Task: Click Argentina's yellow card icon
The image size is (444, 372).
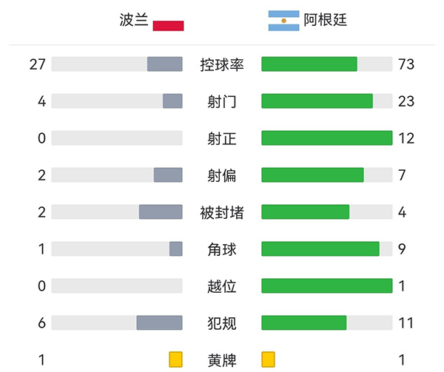Action: click(268, 360)
